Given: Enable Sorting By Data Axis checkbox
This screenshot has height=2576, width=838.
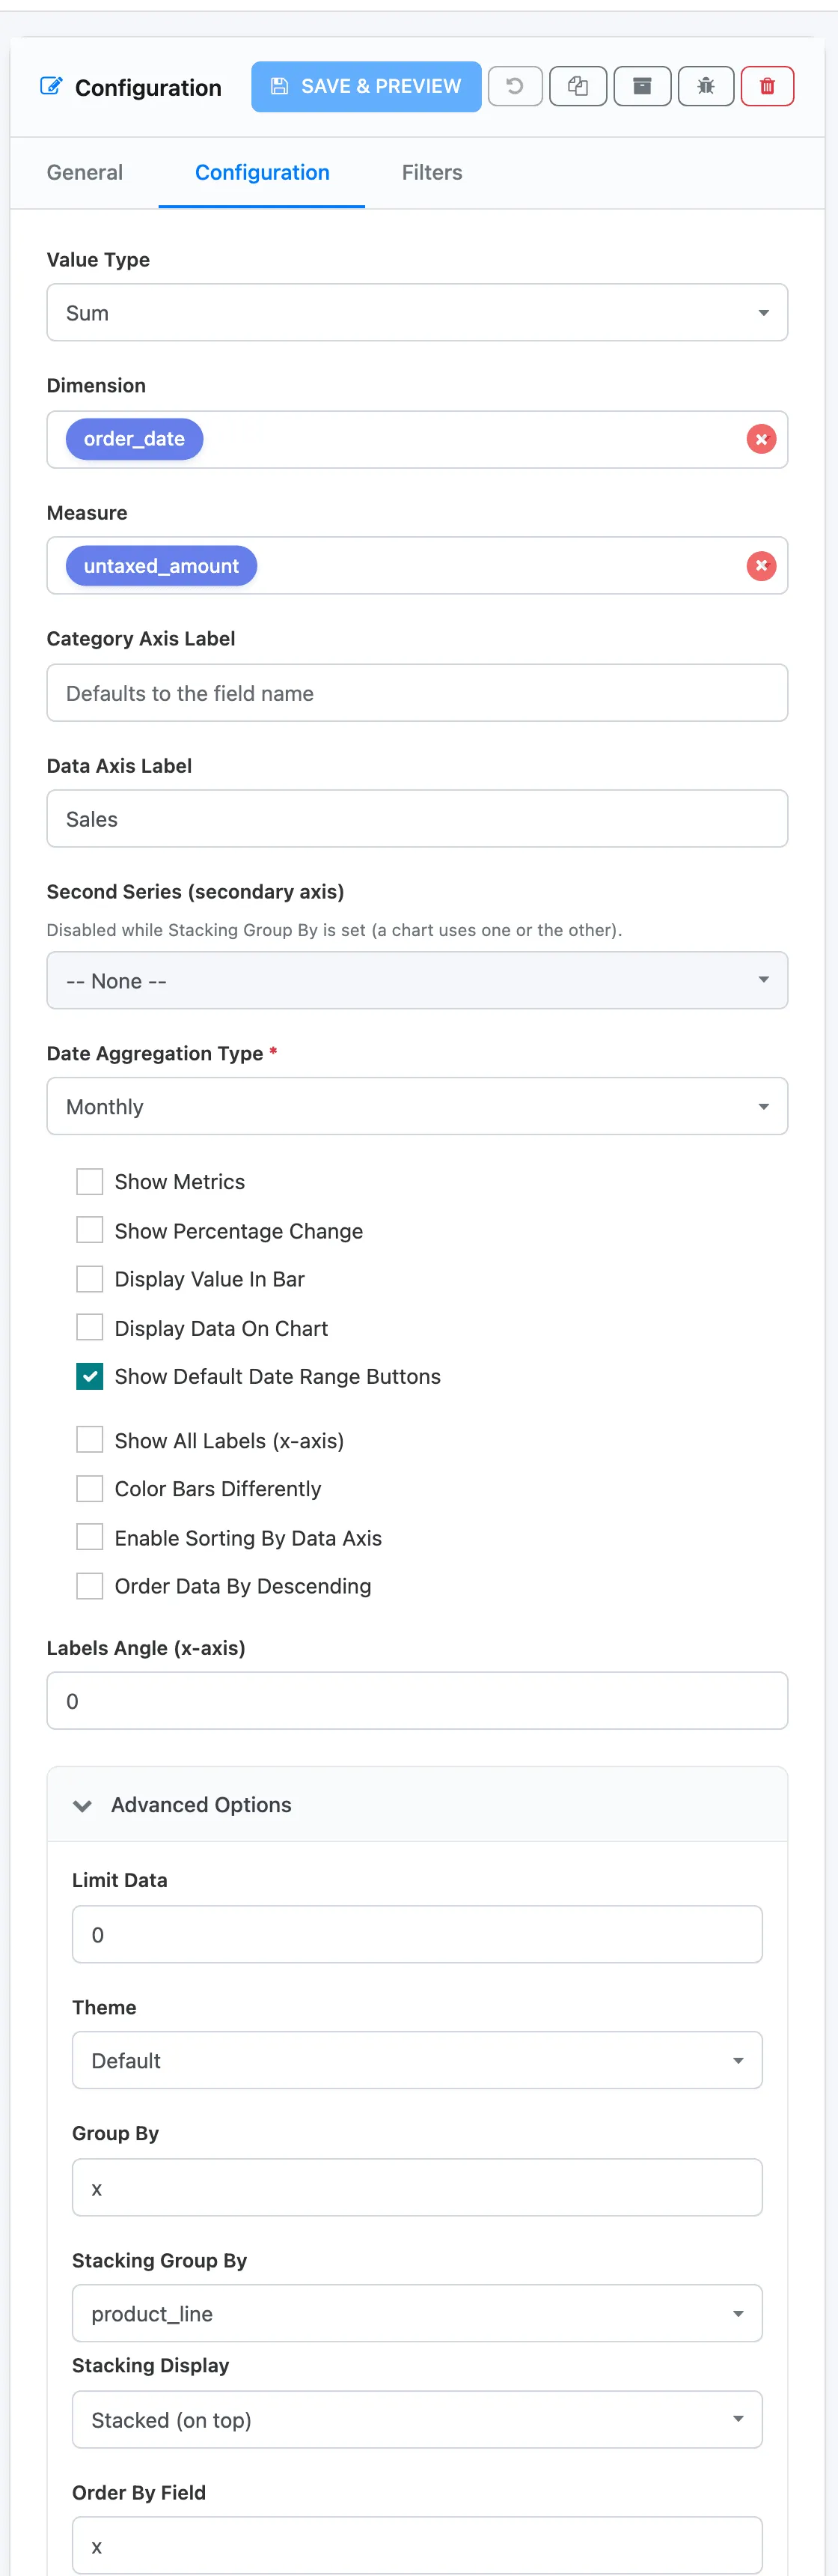Looking at the screenshot, I should pos(90,1537).
